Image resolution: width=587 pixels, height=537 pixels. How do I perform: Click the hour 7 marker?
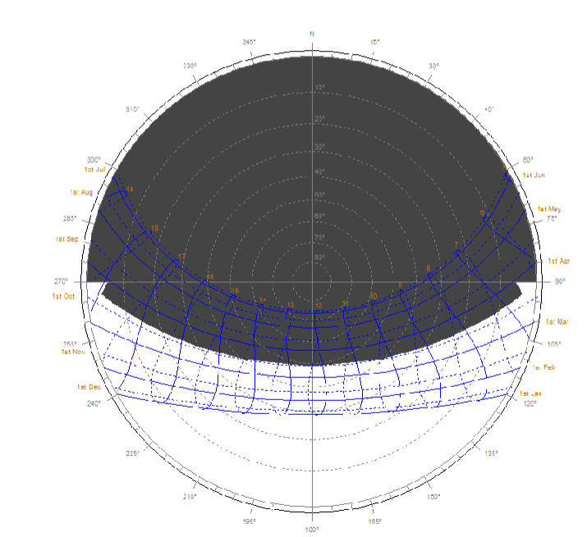pyautogui.click(x=456, y=245)
